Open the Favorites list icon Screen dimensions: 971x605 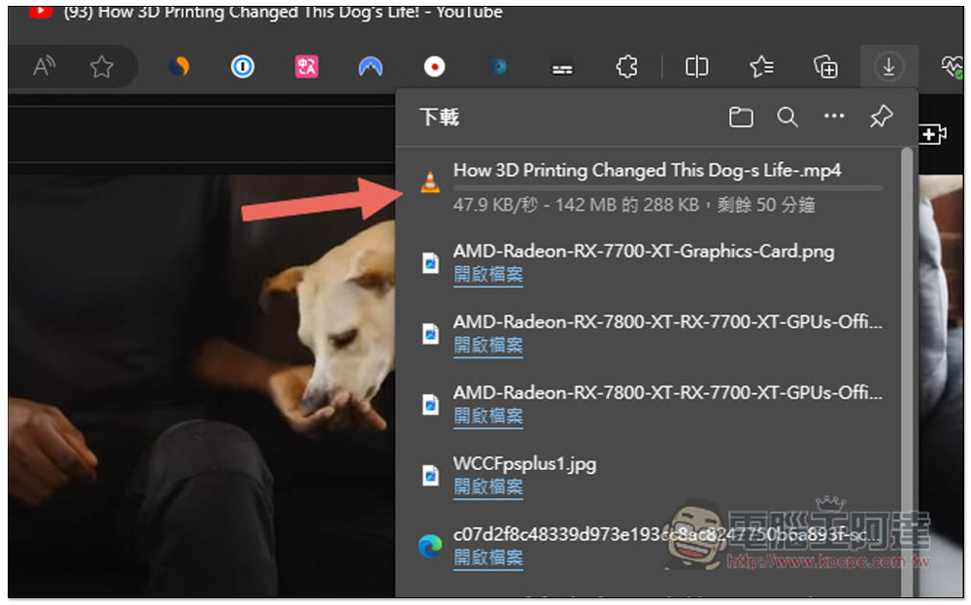coord(761,66)
